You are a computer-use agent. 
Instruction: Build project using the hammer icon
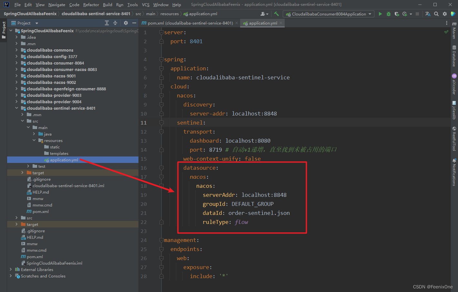tap(276, 14)
